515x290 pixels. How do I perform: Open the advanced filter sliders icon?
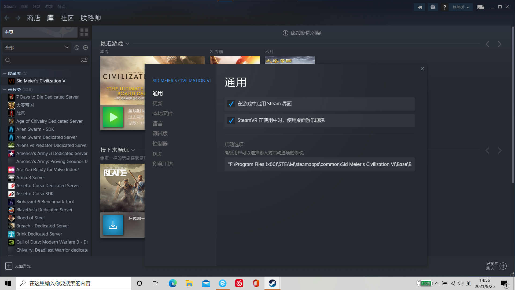(84, 60)
